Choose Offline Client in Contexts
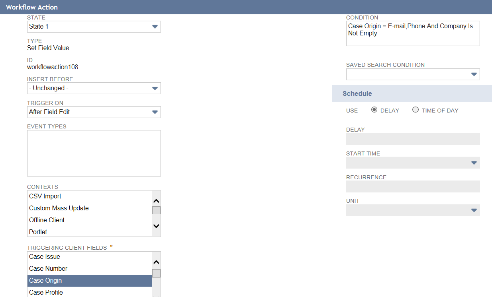 [47, 220]
